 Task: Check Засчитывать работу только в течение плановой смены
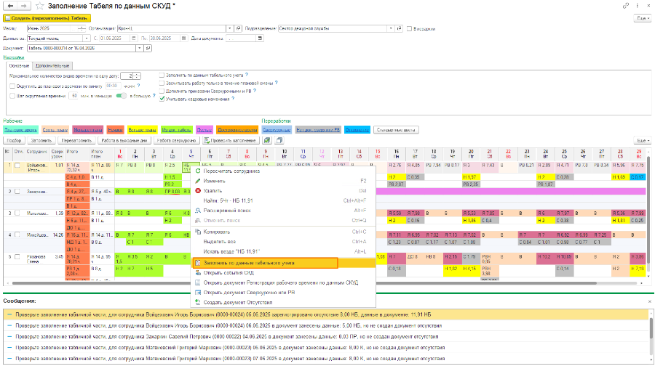pyautogui.click(x=162, y=83)
